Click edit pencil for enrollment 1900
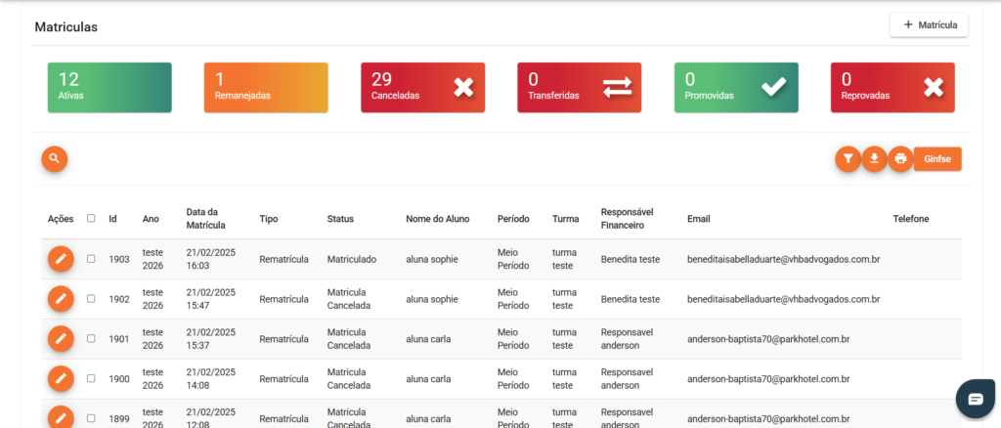The height and width of the screenshot is (428, 1001). (x=61, y=378)
